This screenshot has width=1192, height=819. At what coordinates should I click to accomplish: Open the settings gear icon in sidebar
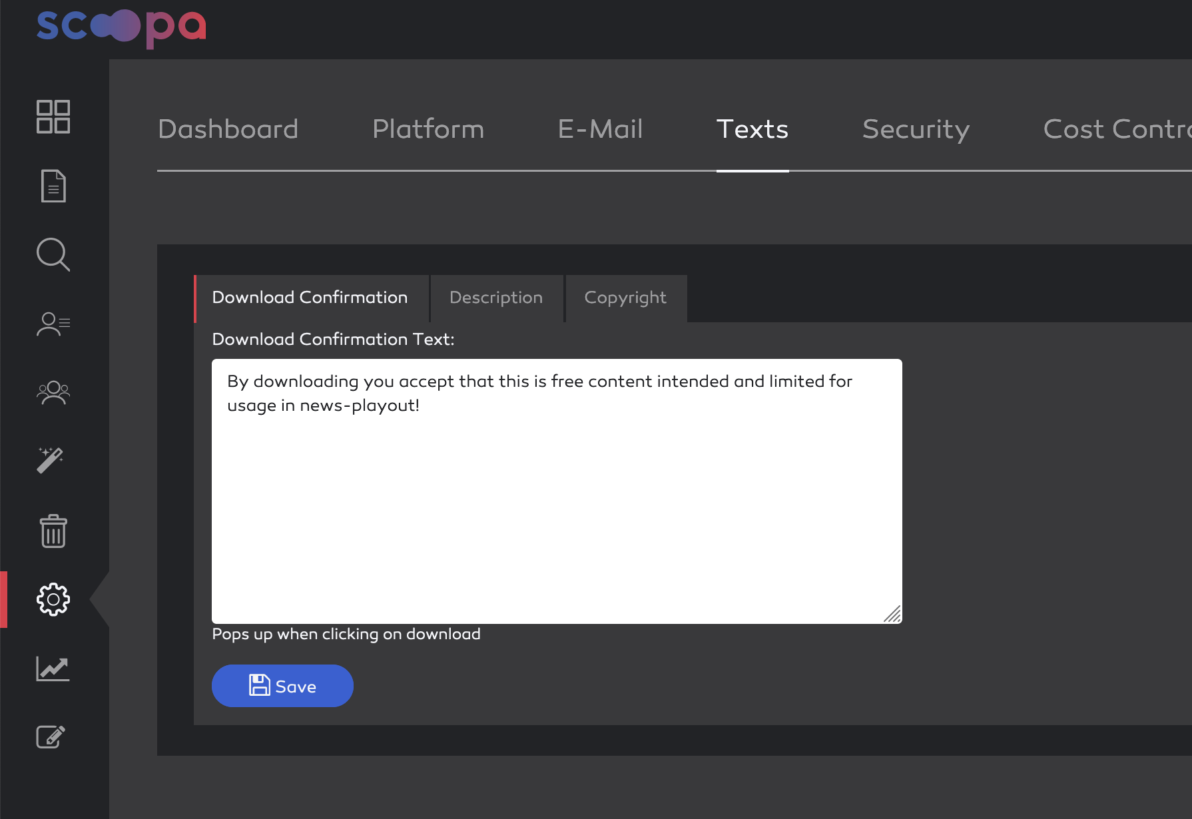(53, 600)
